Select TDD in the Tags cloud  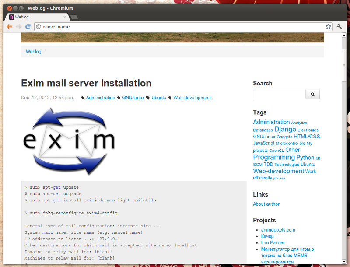point(268,164)
